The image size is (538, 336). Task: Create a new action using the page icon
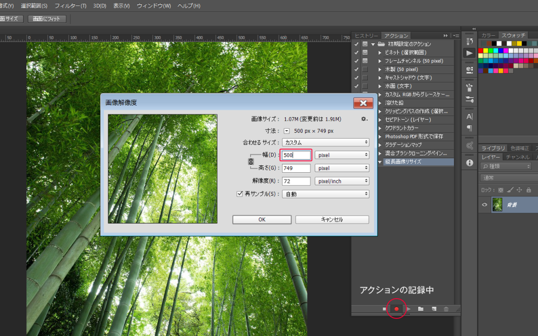(434, 309)
